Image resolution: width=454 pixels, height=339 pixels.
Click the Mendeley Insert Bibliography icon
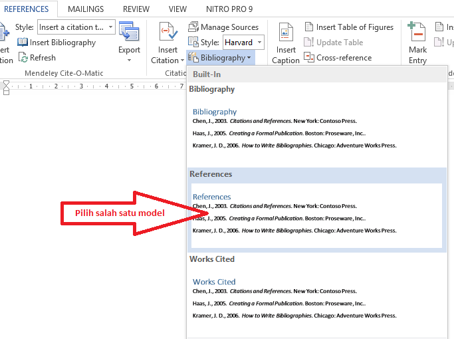pos(23,43)
